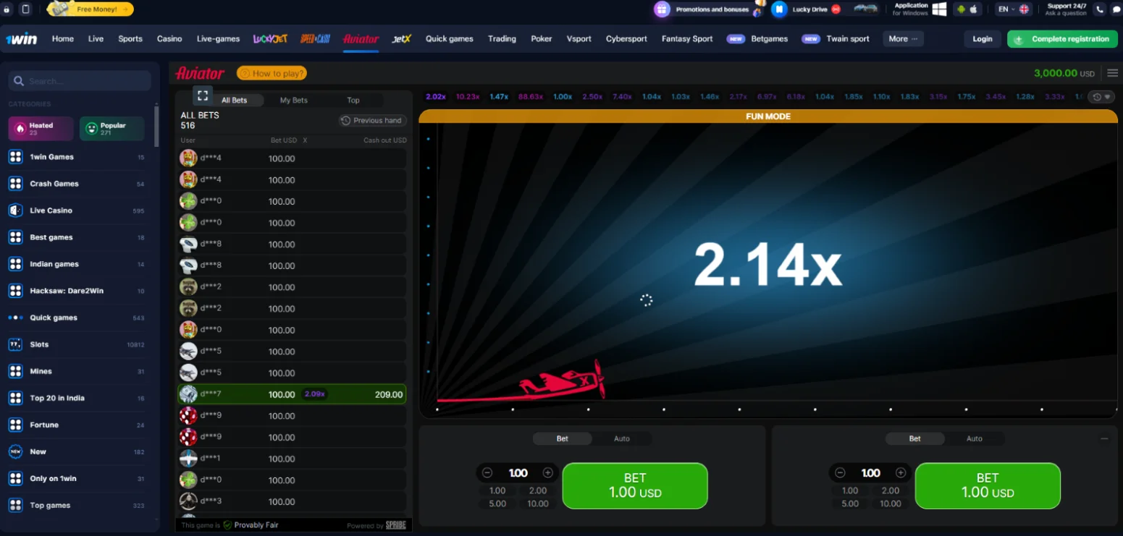Increase right panel bet amount

coord(901,473)
